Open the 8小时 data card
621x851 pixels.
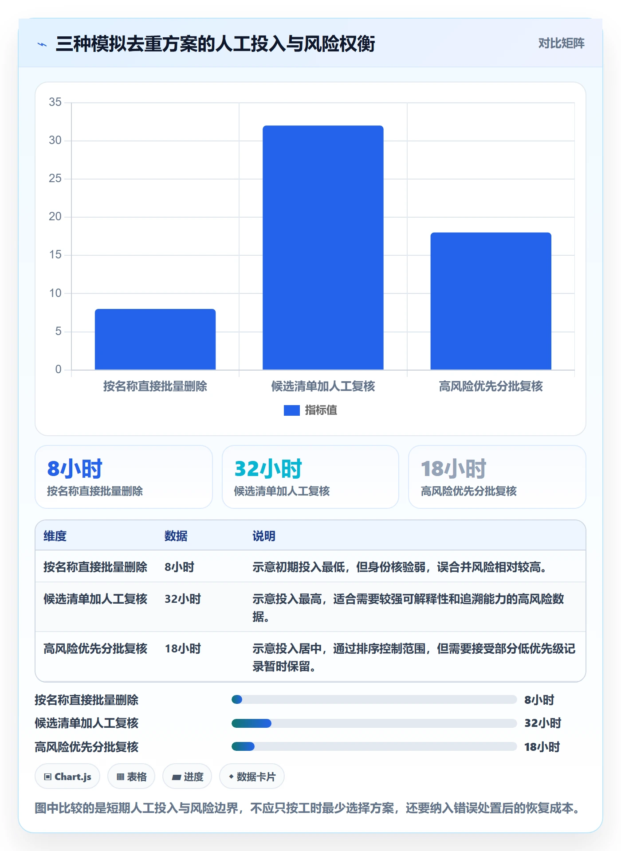pyautogui.click(x=124, y=477)
